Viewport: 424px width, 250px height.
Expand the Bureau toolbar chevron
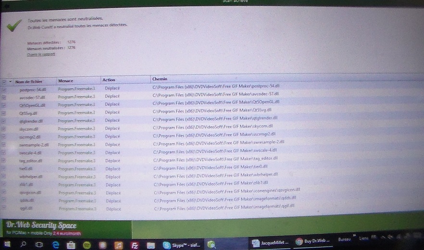(354, 235)
